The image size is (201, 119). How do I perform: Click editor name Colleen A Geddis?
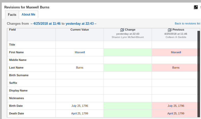(x=176, y=37)
